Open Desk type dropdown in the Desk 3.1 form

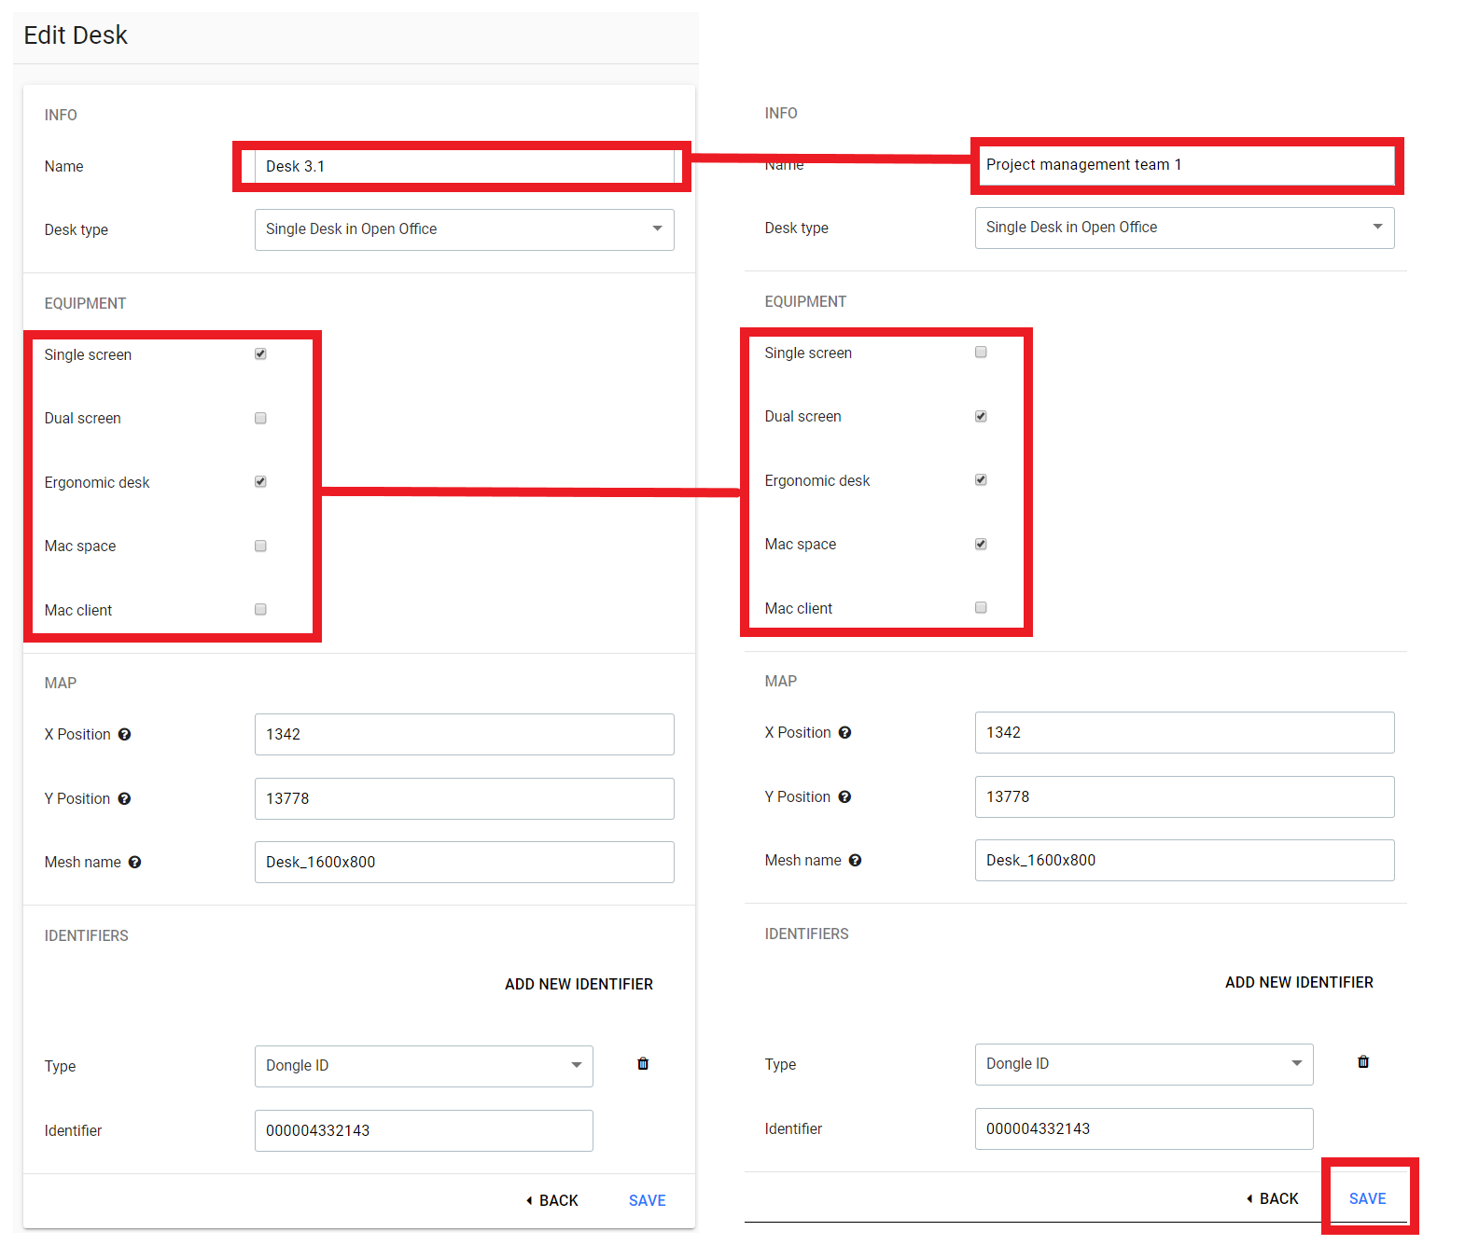coord(465,229)
